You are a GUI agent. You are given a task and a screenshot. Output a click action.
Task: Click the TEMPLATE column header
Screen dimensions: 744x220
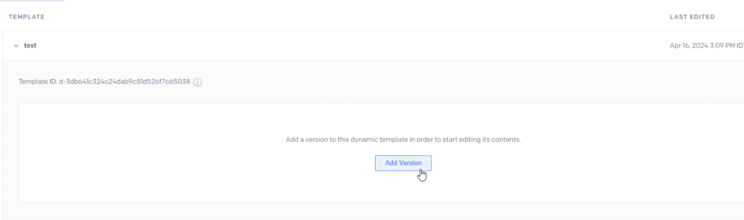pyautogui.click(x=26, y=17)
